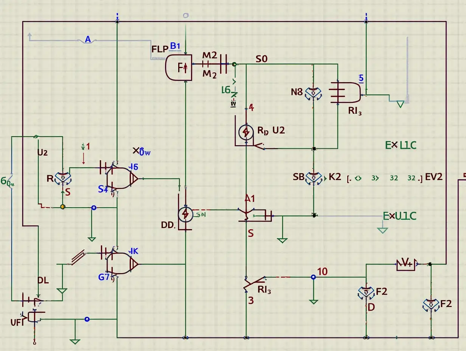Click the Rp U2 label
Screen dimensions: 466x351
coord(271,130)
